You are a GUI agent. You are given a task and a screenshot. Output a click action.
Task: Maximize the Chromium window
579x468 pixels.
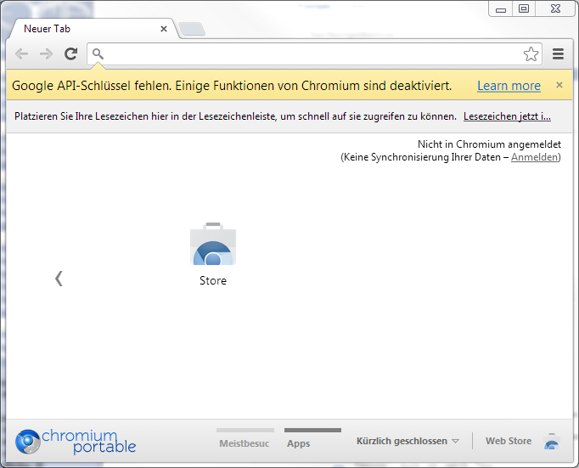pyautogui.click(x=524, y=8)
